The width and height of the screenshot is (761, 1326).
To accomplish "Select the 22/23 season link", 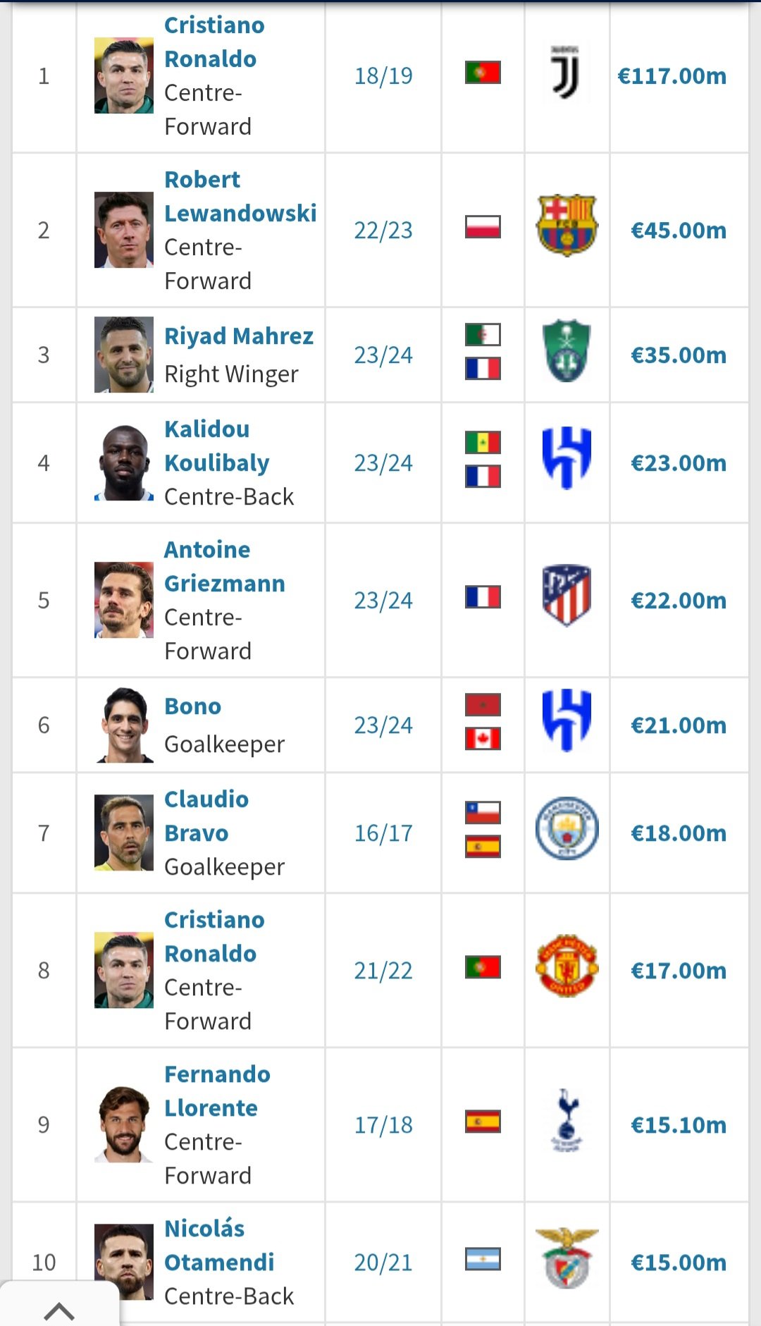I will point(383,231).
